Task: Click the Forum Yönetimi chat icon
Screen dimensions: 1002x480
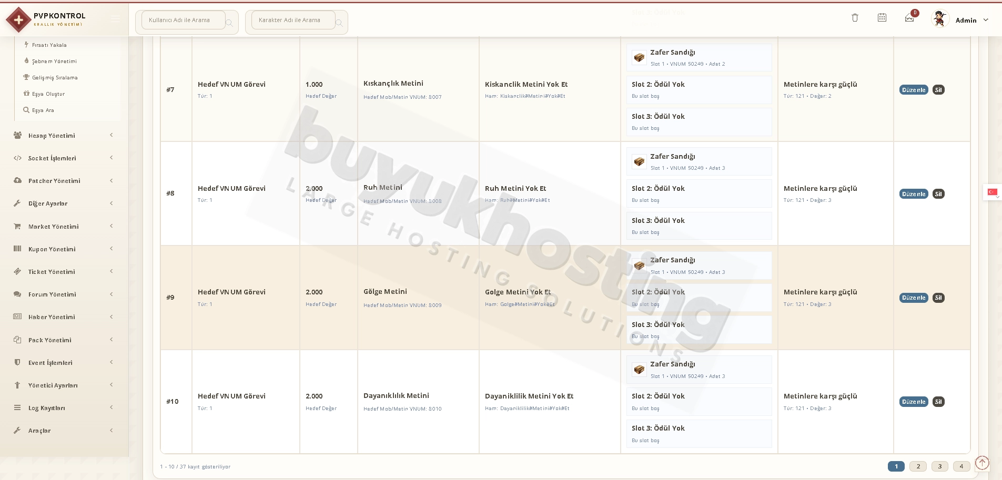Action: 17,294
